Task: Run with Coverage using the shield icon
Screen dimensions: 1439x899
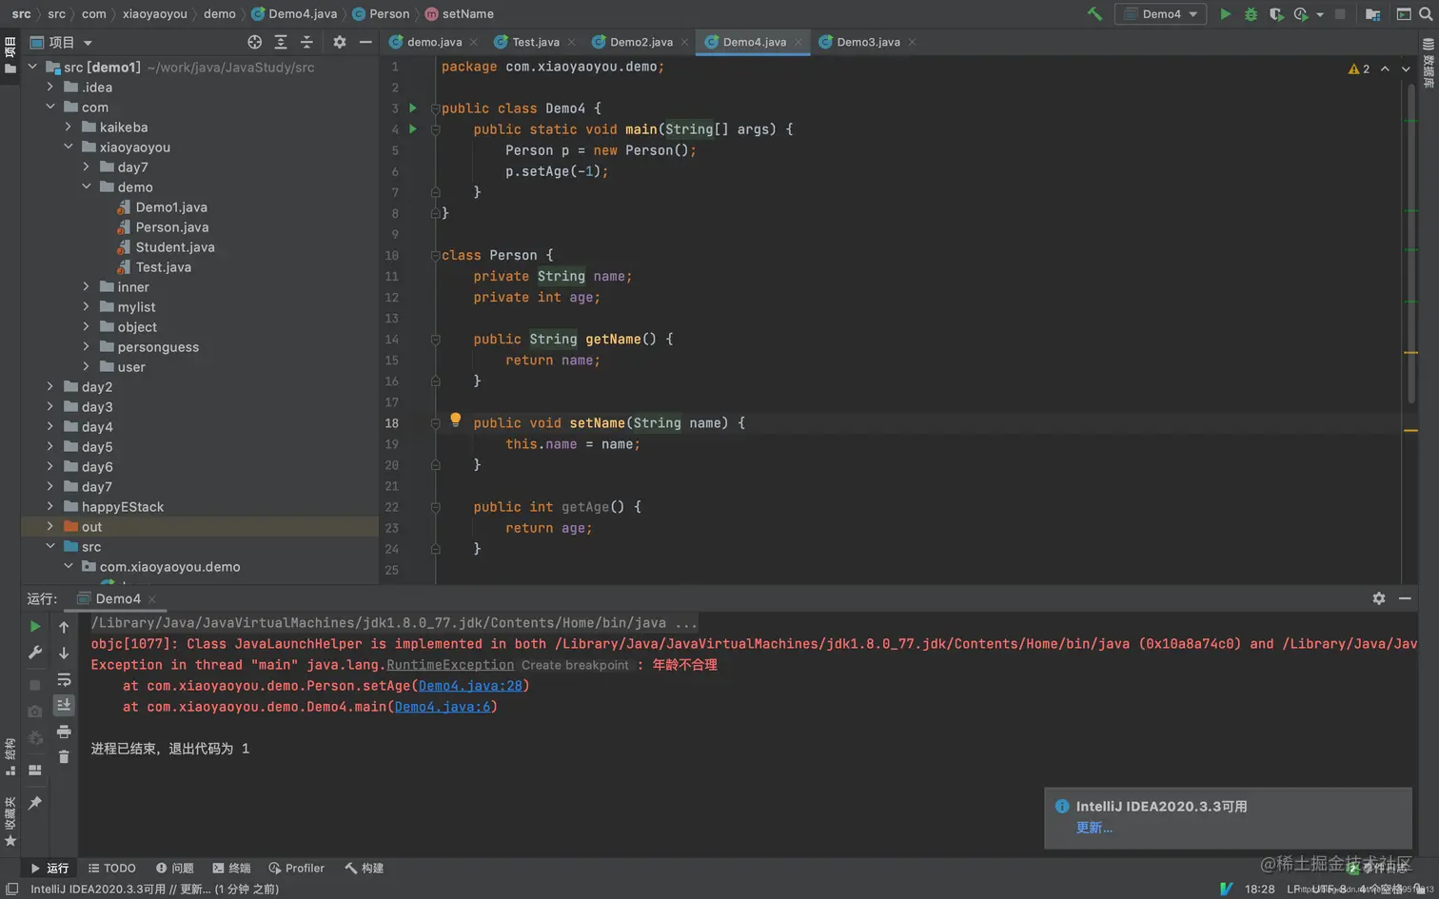Action: (1275, 14)
